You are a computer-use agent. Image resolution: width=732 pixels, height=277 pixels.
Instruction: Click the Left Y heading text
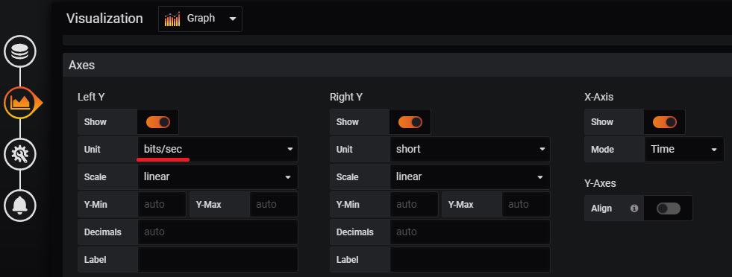coord(91,98)
